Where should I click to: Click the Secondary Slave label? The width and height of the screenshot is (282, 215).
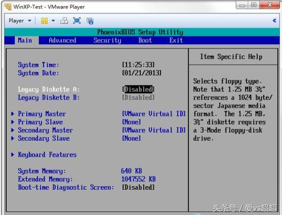[44, 139]
